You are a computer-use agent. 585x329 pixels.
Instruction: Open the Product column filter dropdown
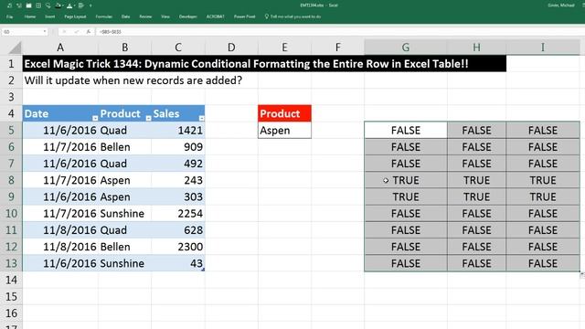pos(148,118)
